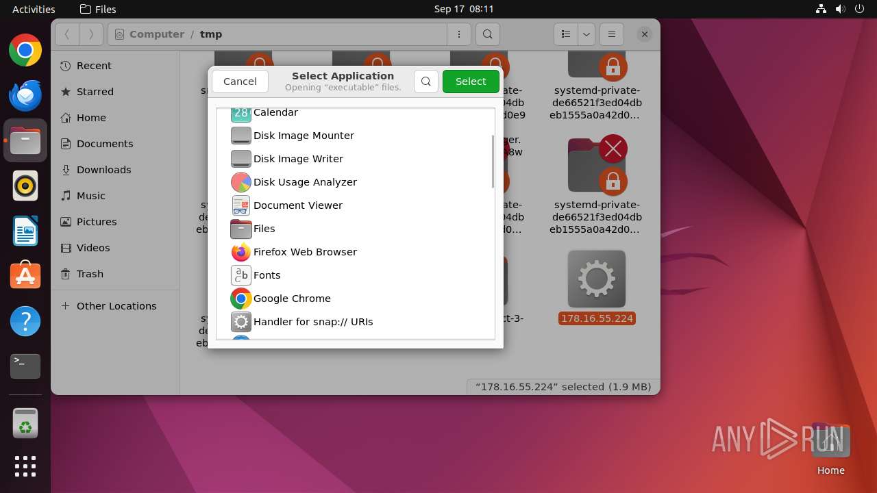
Task: Open LibreOffice Writer from the dock
Action: [x=25, y=231]
